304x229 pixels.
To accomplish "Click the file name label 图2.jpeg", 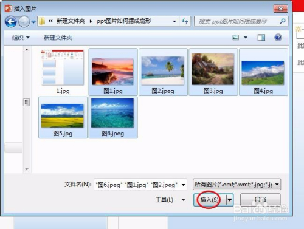I will (163, 91).
